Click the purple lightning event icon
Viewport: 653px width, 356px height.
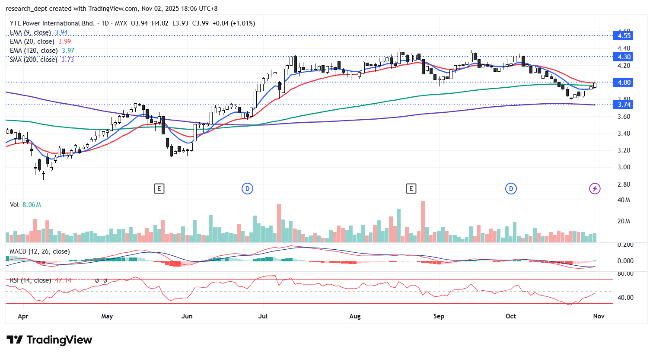pyautogui.click(x=595, y=188)
